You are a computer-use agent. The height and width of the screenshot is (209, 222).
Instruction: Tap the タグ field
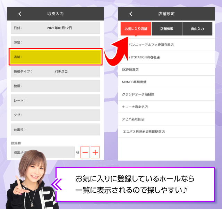(x=55, y=115)
